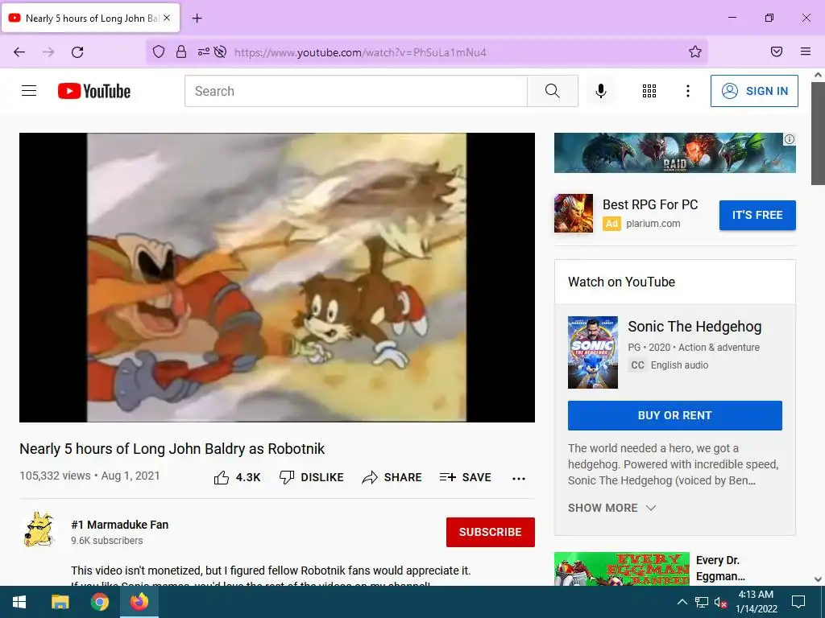Open the muted volume tray icon
The height and width of the screenshot is (618, 825).
point(720,602)
